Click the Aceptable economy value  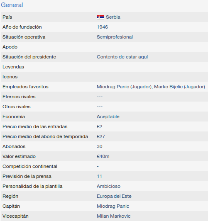click(x=108, y=117)
